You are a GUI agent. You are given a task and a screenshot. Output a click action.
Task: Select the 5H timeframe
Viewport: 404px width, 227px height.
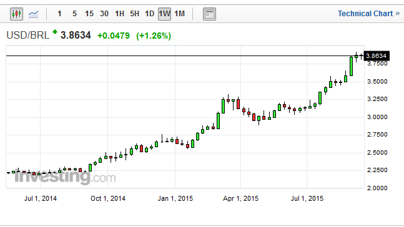pyautogui.click(x=134, y=14)
